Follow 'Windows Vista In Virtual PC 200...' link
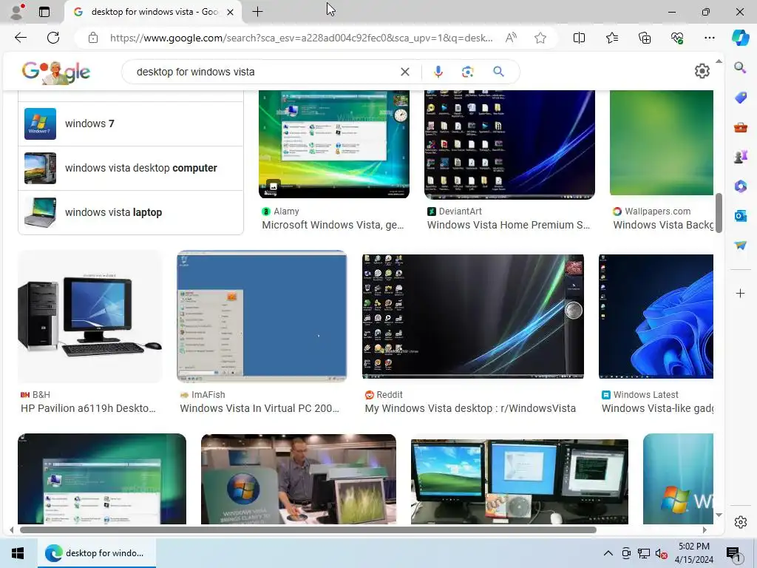 click(x=259, y=408)
